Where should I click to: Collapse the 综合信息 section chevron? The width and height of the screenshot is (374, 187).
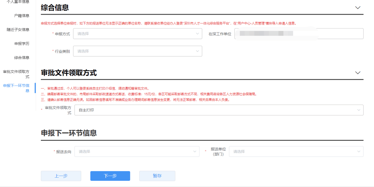358,8
